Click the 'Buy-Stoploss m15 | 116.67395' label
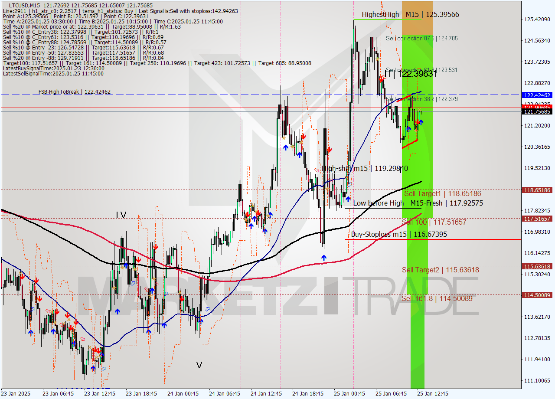The image size is (555, 399). pos(399,234)
